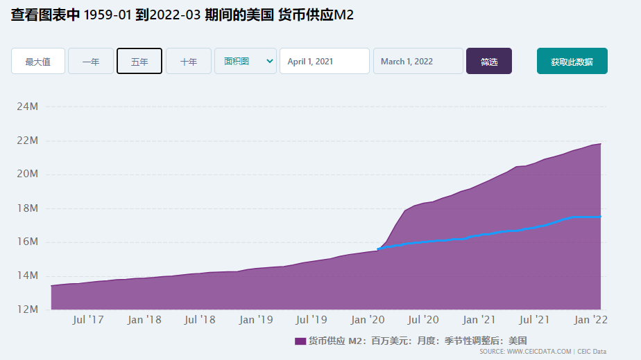Click the blue trend line on chart

pos(486,233)
